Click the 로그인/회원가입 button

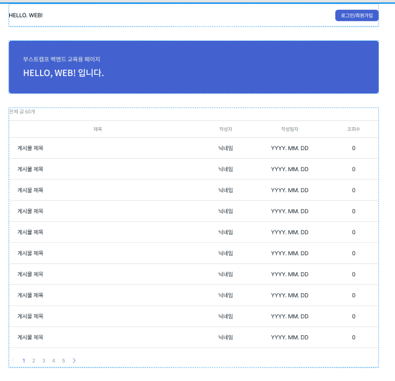coord(357,15)
